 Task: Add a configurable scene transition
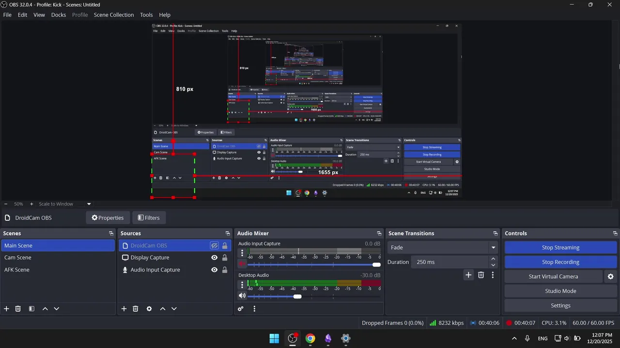pos(468,275)
